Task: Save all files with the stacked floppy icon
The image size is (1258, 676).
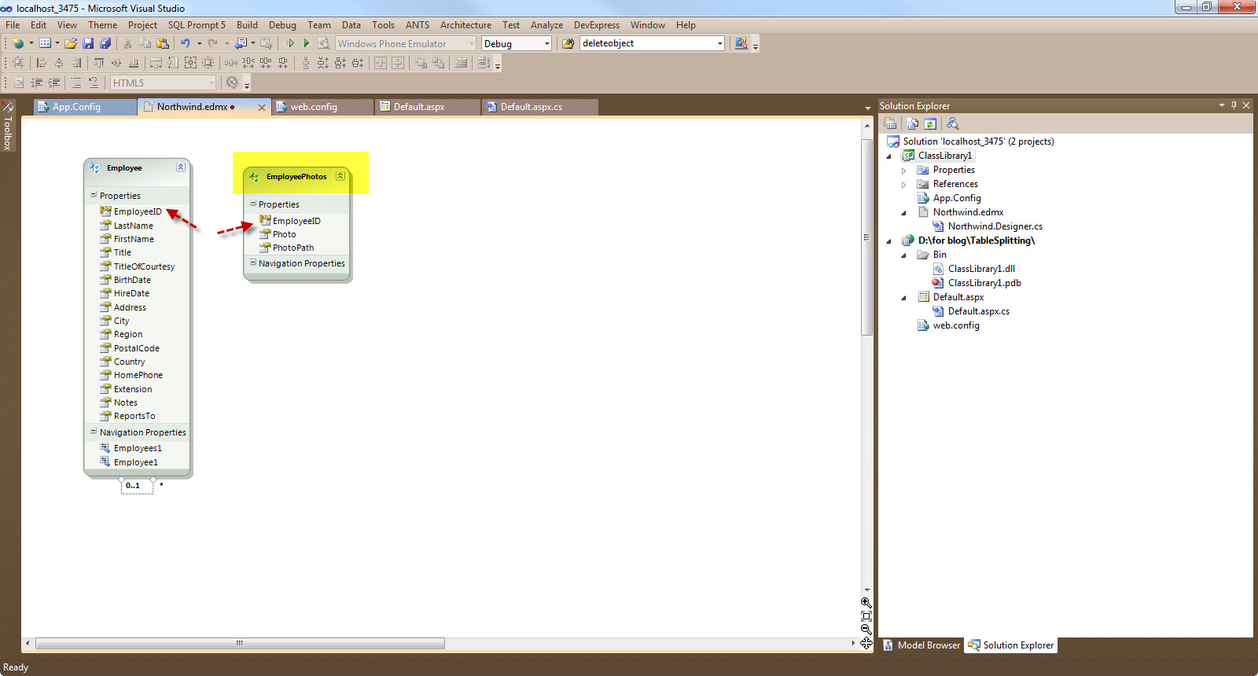Action: [105, 43]
